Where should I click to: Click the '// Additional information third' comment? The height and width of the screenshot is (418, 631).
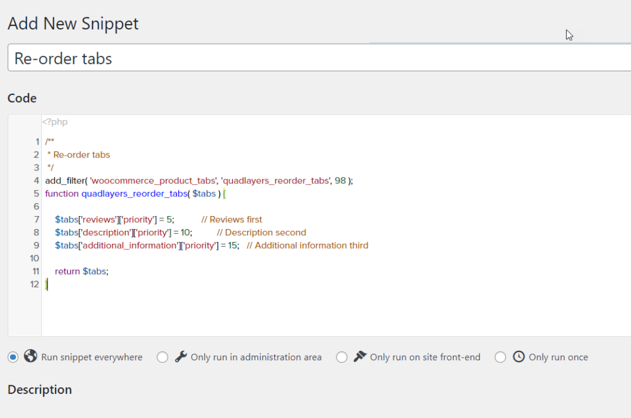307,245
